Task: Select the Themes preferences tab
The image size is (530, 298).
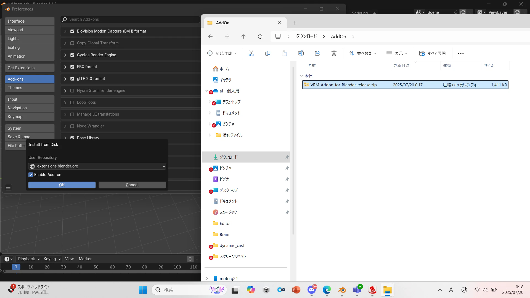Action: [30, 88]
